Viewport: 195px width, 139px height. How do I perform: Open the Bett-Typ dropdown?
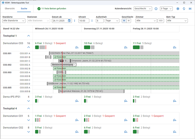177,21
